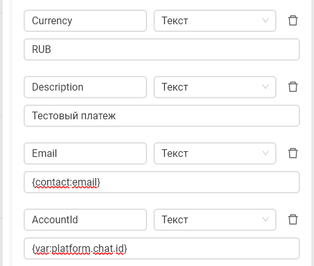Delete the Description parameter row
Screen dimensions: 314x266
click(x=293, y=87)
